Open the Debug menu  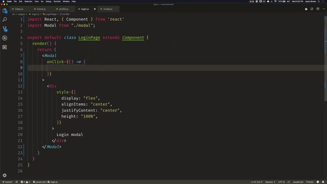(49, 2)
